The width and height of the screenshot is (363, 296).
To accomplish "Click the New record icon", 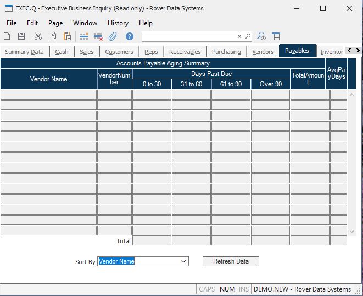I will 7,36.
